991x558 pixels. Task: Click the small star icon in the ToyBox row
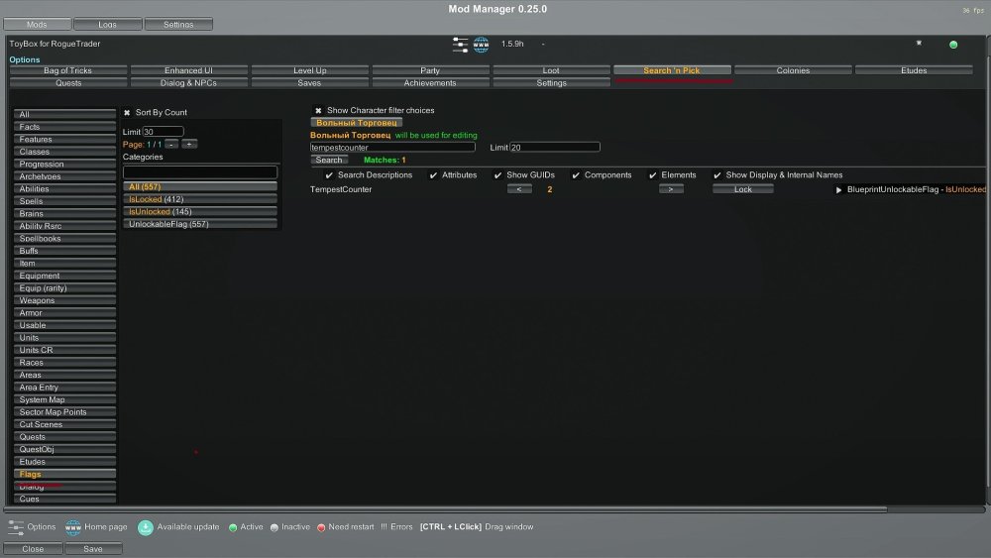[919, 44]
